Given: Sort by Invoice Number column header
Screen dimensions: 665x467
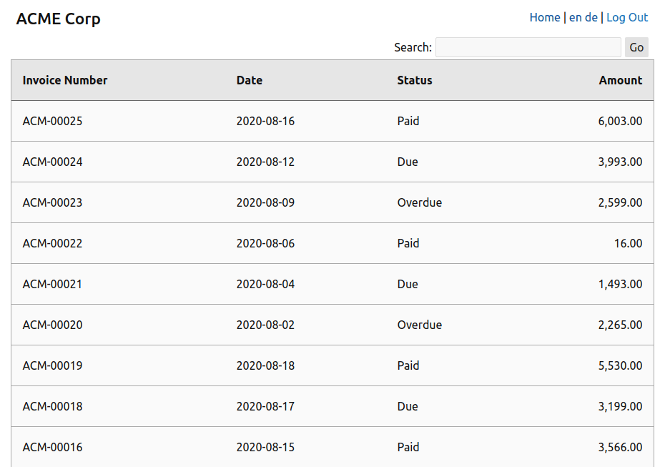Looking at the screenshot, I should tap(65, 80).
